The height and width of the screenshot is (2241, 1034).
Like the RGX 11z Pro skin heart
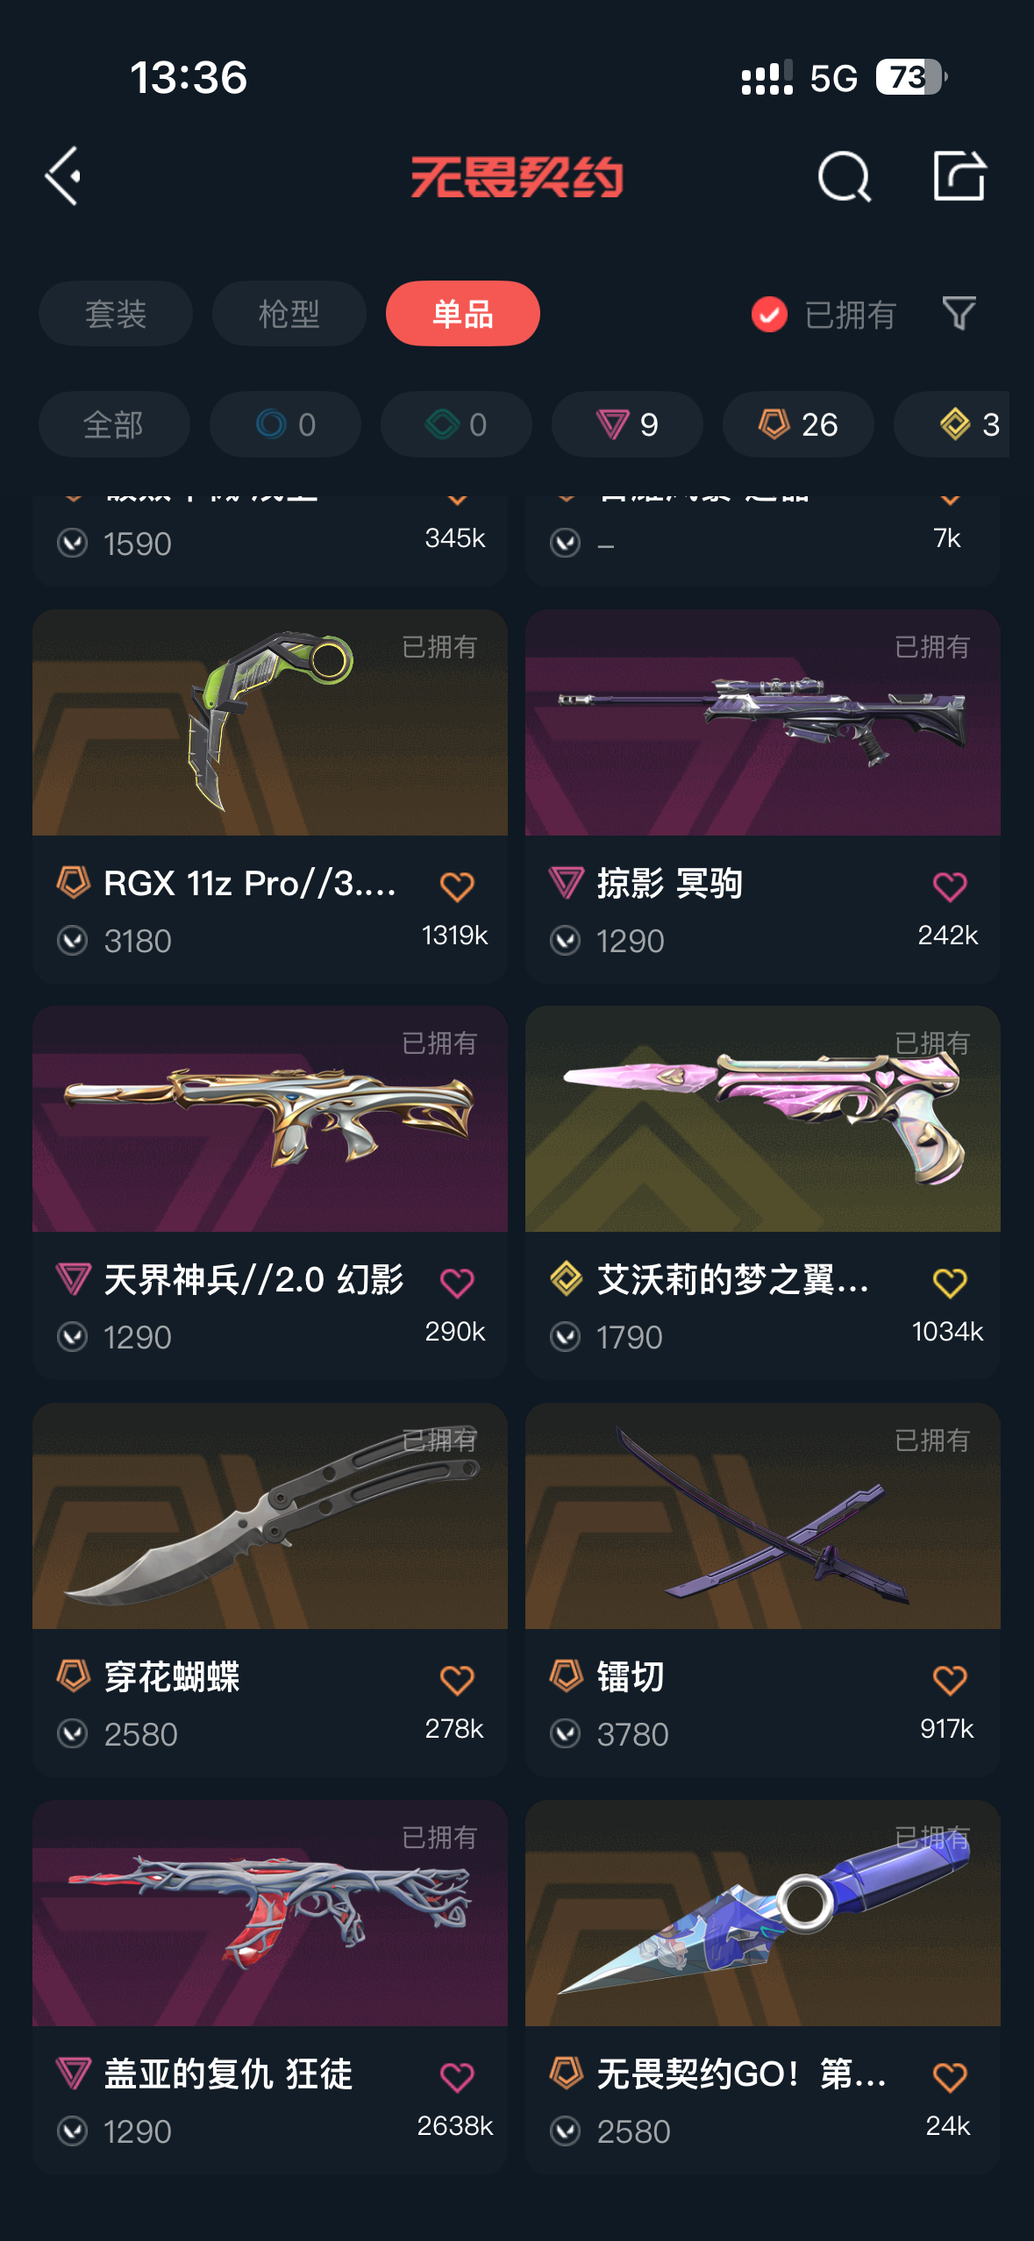457,886
